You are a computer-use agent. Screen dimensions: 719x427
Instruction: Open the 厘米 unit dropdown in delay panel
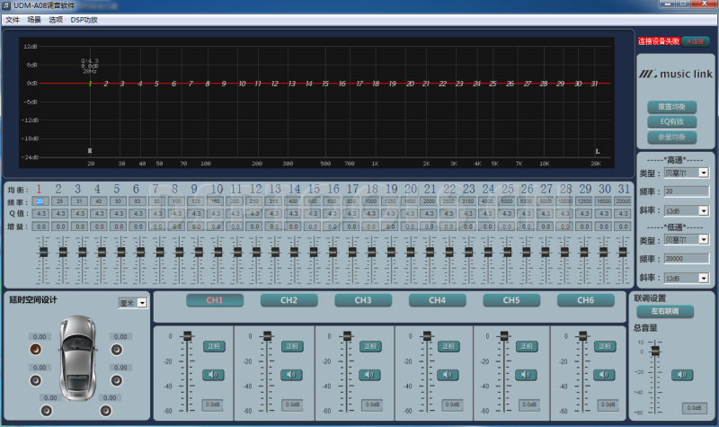pyautogui.click(x=142, y=303)
